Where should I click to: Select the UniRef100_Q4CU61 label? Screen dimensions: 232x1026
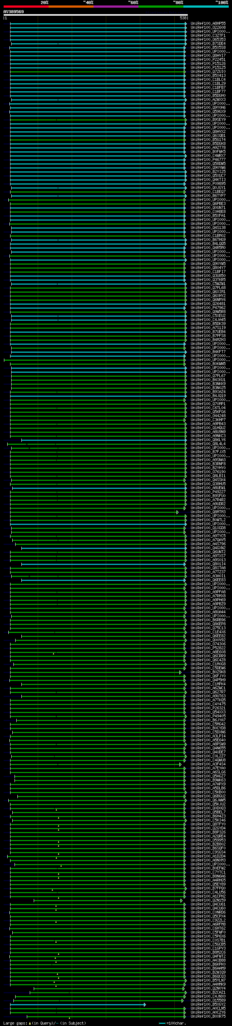tap(208, 904)
